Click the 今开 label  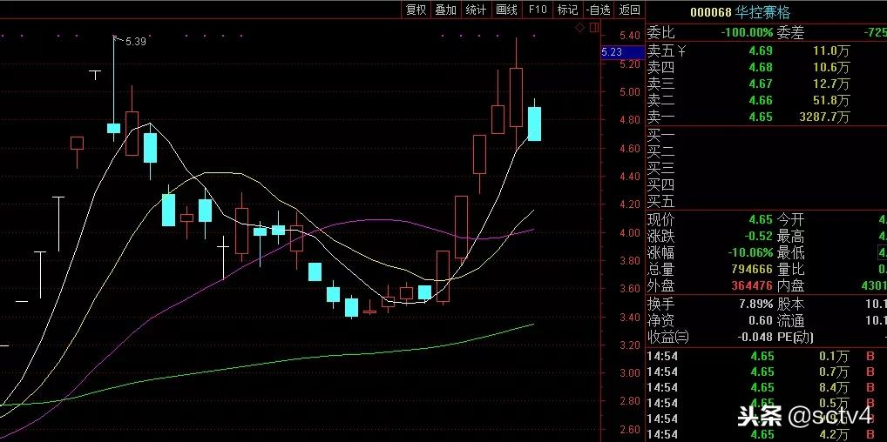(x=790, y=220)
